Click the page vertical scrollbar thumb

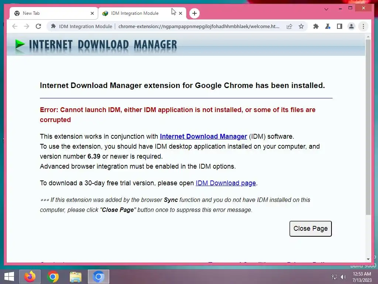click(x=368, y=127)
